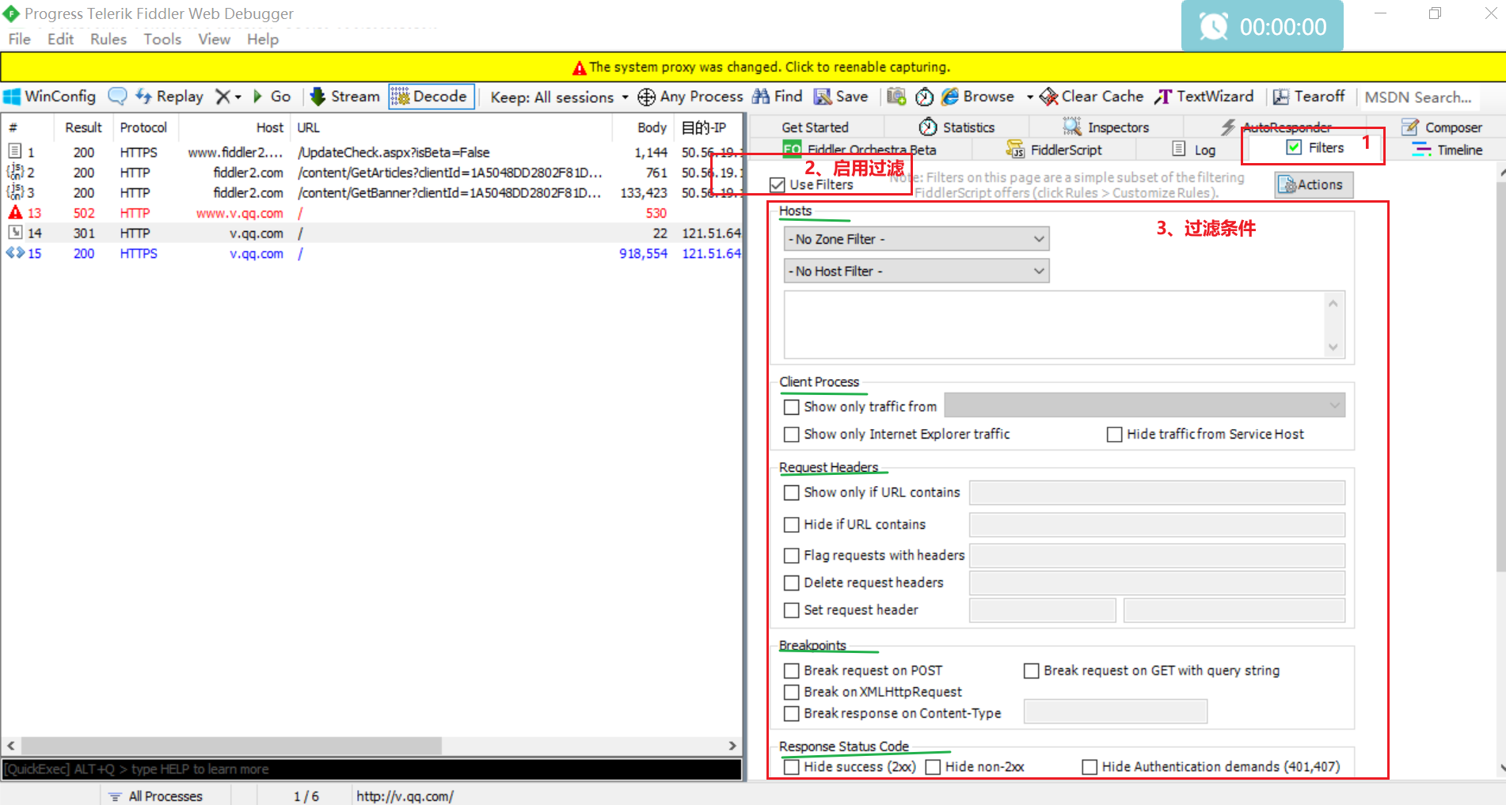Enable Show only if URL contains
1506x805 pixels.
pos(791,492)
